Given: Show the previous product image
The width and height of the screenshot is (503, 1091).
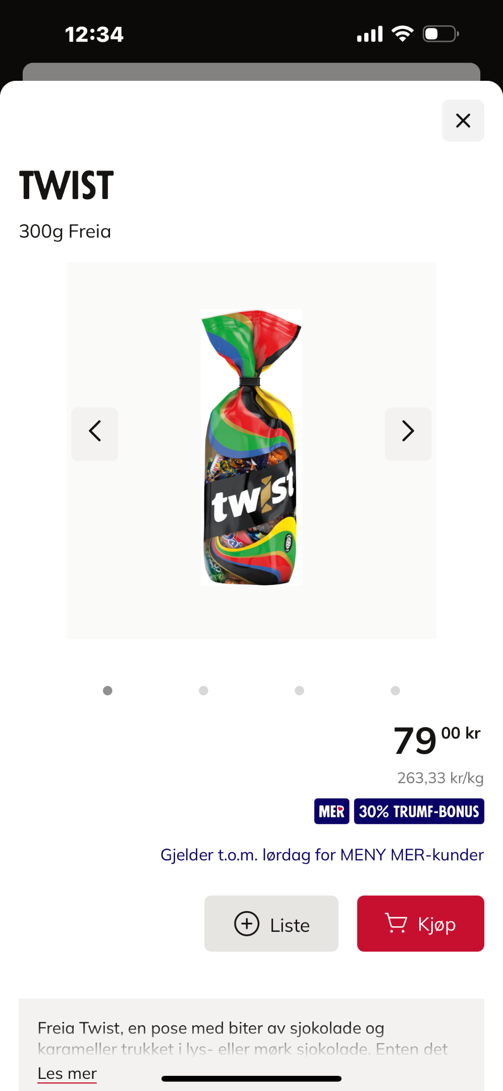Looking at the screenshot, I should point(95,434).
